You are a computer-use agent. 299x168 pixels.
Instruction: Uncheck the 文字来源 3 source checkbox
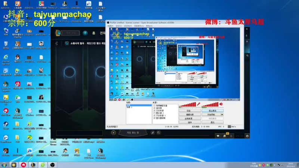coord(154,116)
